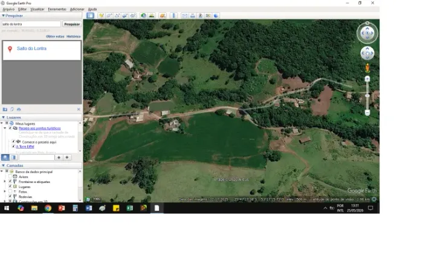This screenshot has height=267, width=423.
Task: Open the Ferramentas menu
Action: [57, 9]
